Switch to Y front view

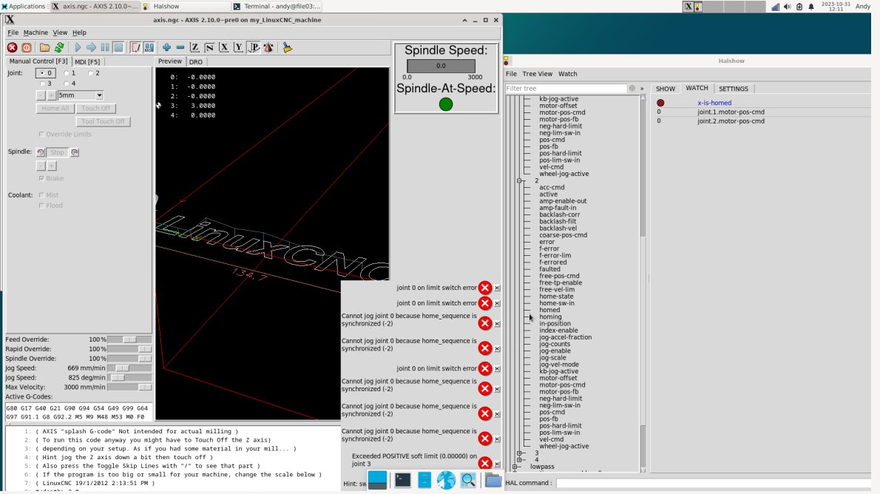pos(238,48)
